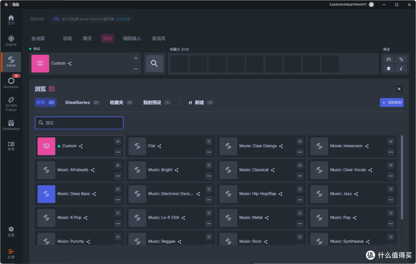
Task: Open the Sonar Discord invite link
Action: (x=123, y=19)
